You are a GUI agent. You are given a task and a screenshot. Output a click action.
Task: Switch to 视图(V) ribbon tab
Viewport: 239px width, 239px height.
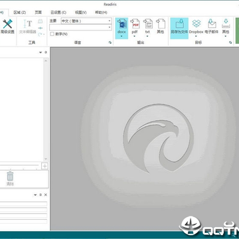(81, 13)
